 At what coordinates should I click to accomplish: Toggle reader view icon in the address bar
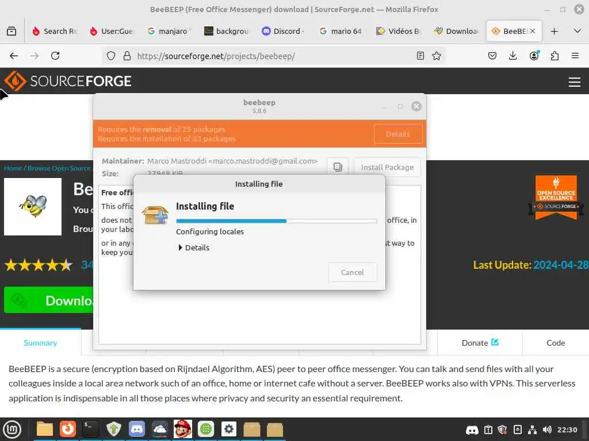pyautogui.click(x=420, y=56)
